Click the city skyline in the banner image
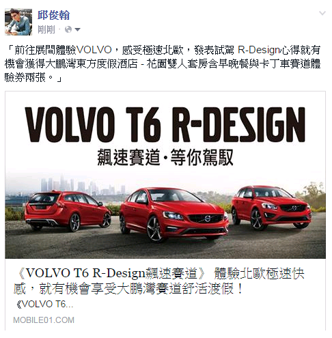Viewport: 332px width, 338px height. coord(83,185)
